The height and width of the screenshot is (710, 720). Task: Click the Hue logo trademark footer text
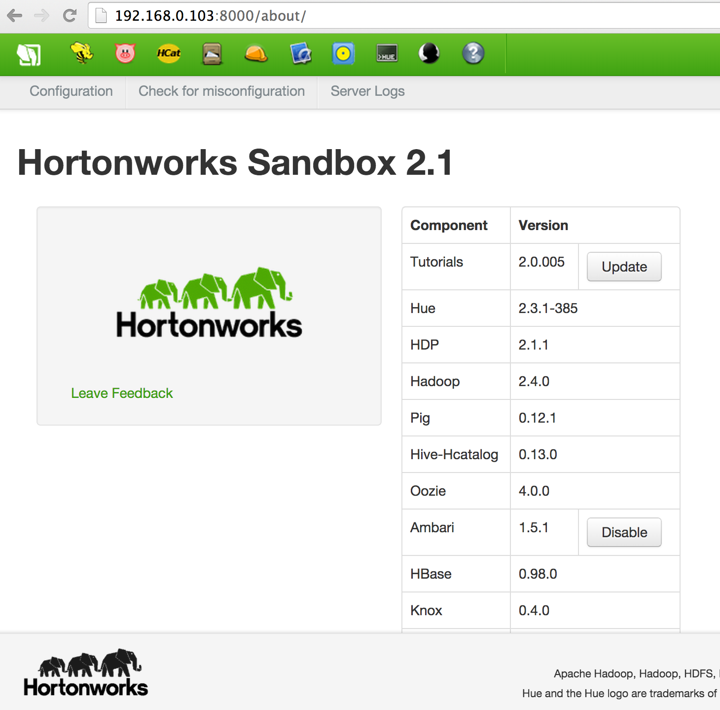(x=620, y=693)
